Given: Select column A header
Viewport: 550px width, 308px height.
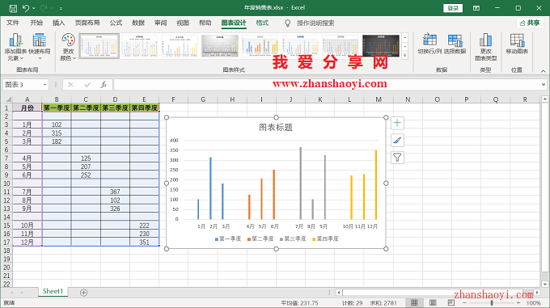Looking at the screenshot, I should [27, 99].
